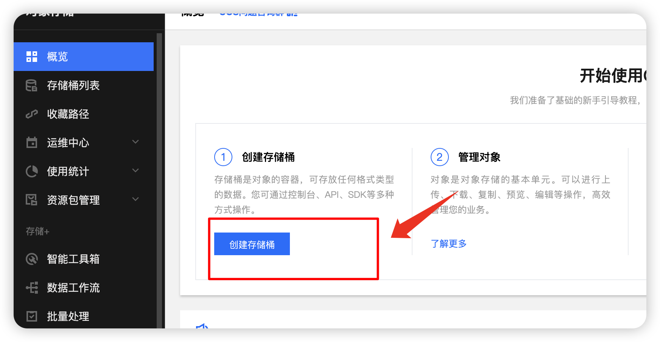Expand the 运维中心 chevron

pyautogui.click(x=135, y=142)
